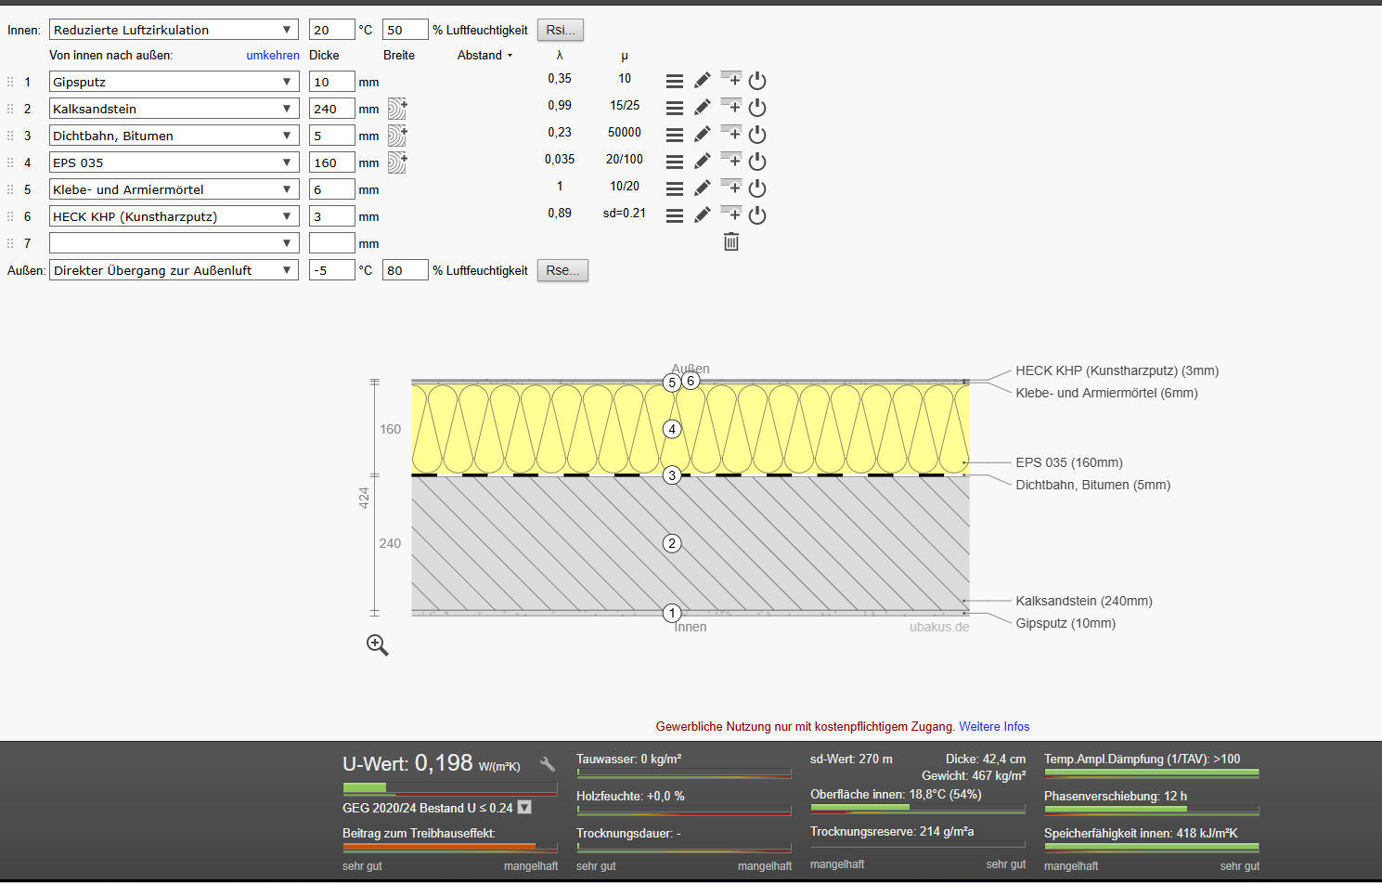Follow the Weitere Infos link
Screen dimensions: 1382x883
click(x=994, y=727)
